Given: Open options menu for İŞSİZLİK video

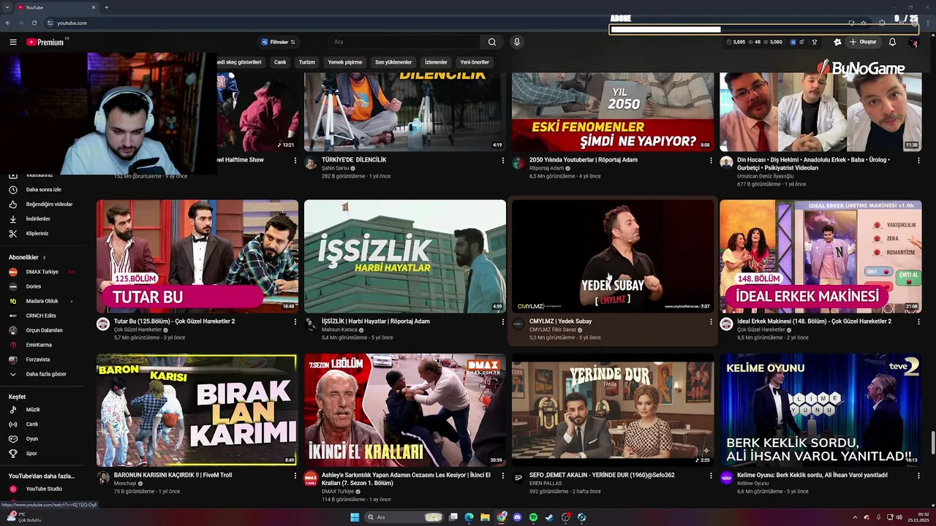Looking at the screenshot, I should point(503,321).
